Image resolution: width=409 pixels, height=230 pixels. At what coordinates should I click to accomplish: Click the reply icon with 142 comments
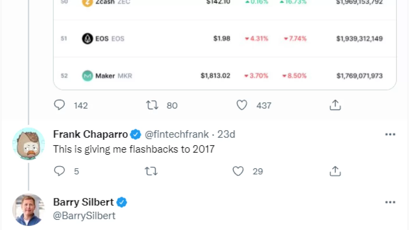(x=60, y=105)
